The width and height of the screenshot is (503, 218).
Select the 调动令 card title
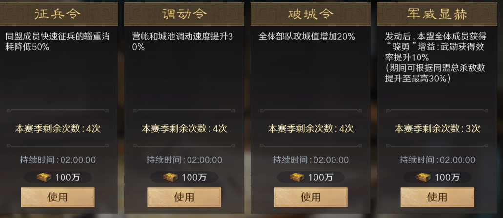(x=184, y=14)
